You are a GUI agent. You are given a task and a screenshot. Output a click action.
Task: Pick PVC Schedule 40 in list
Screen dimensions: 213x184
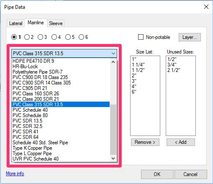point(61,110)
